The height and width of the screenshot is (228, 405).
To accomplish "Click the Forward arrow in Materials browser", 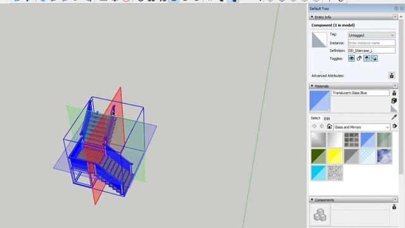I will 322,126.
